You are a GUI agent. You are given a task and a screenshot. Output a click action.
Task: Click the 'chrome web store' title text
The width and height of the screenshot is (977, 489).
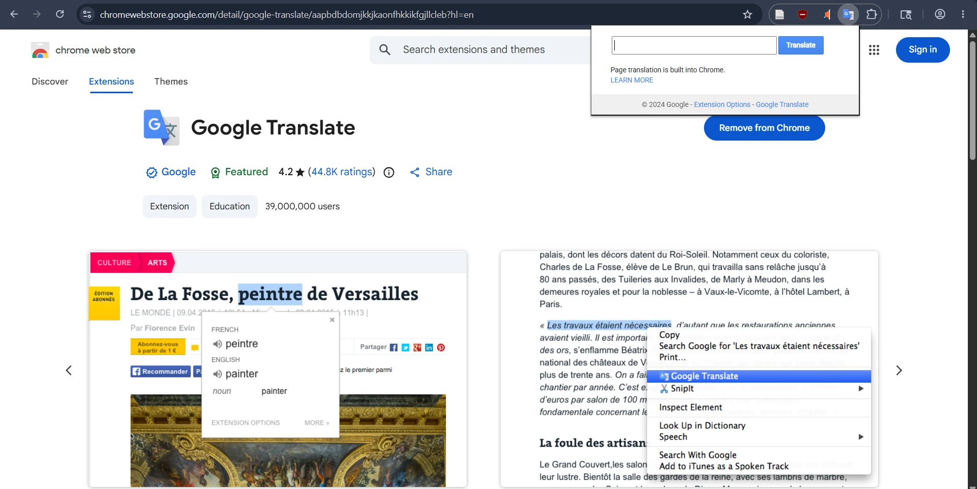point(95,50)
